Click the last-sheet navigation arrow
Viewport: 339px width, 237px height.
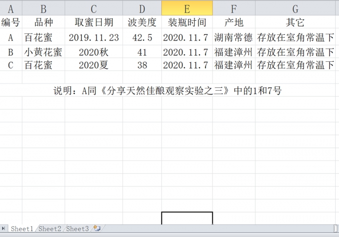(x=4, y=229)
